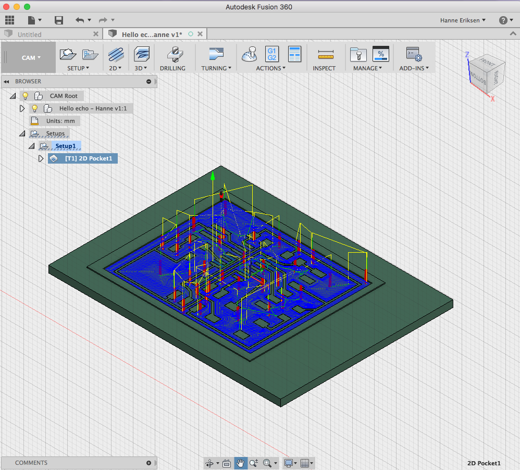Select the Inspect measure ruler icon
Screen dimensions: 520x470
pos(326,54)
